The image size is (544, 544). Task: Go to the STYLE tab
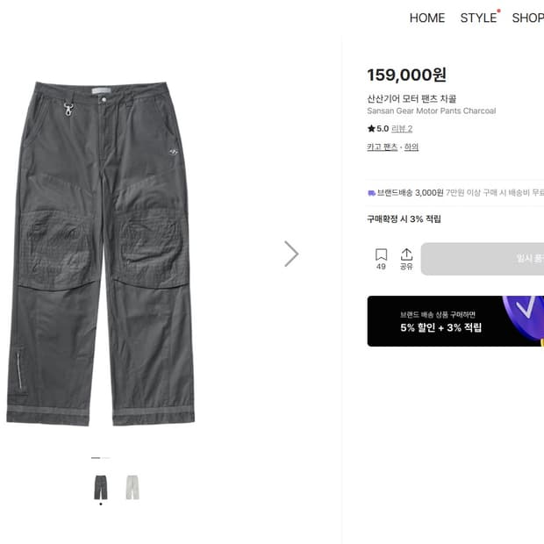(x=478, y=18)
